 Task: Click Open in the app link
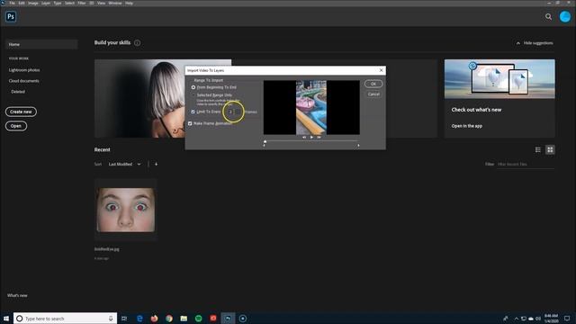[x=466, y=126]
